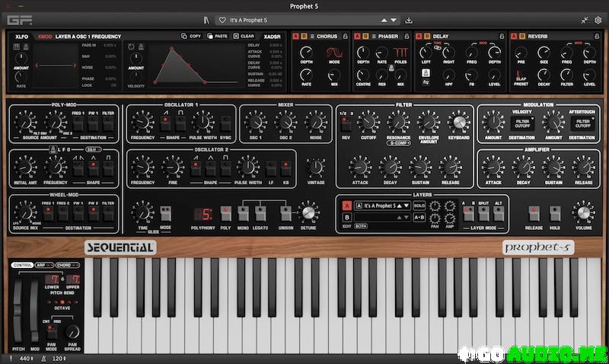Switch to the CONTROL tab
This screenshot has width=609, height=364.
tap(22, 265)
